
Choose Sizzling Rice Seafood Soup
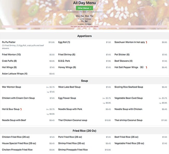[x=129, y=87]
